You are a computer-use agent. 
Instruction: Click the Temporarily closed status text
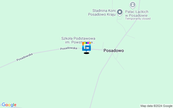(x=138, y=19)
